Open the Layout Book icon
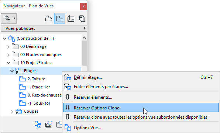 click(x=71, y=18)
